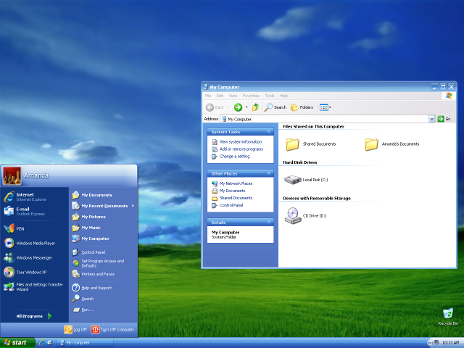
Task: Open the File menu
Action: coord(208,96)
